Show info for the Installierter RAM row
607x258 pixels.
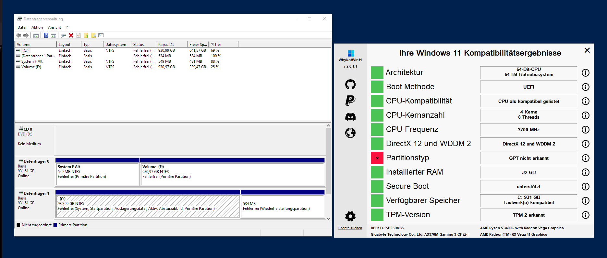pyautogui.click(x=586, y=172)
